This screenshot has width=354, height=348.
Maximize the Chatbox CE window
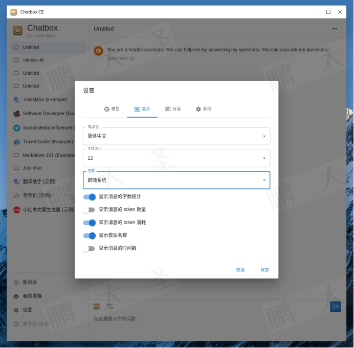pyautogui.click(x=328, y=12)
